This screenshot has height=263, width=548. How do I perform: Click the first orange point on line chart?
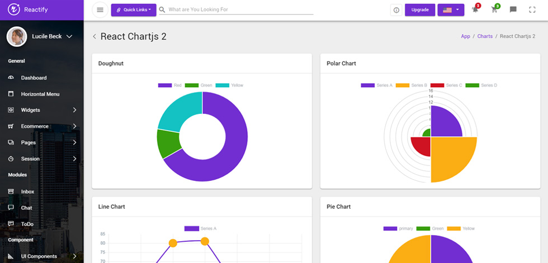[x=173, y=243]
